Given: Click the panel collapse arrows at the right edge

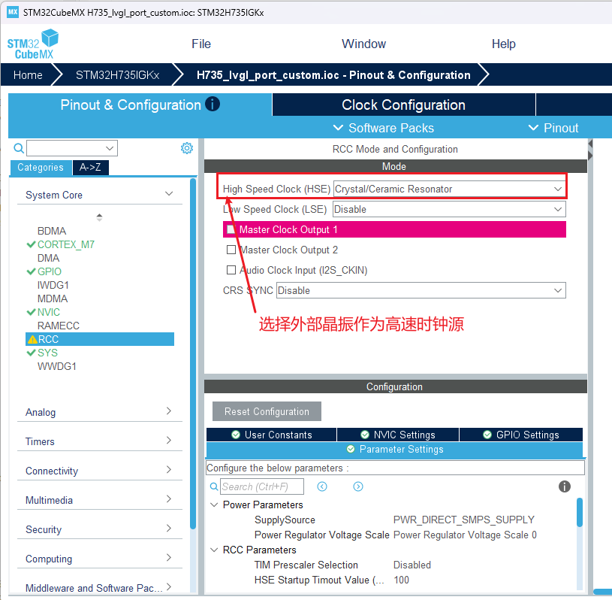Looking at the screenshot, I should (x=590, y=150).
